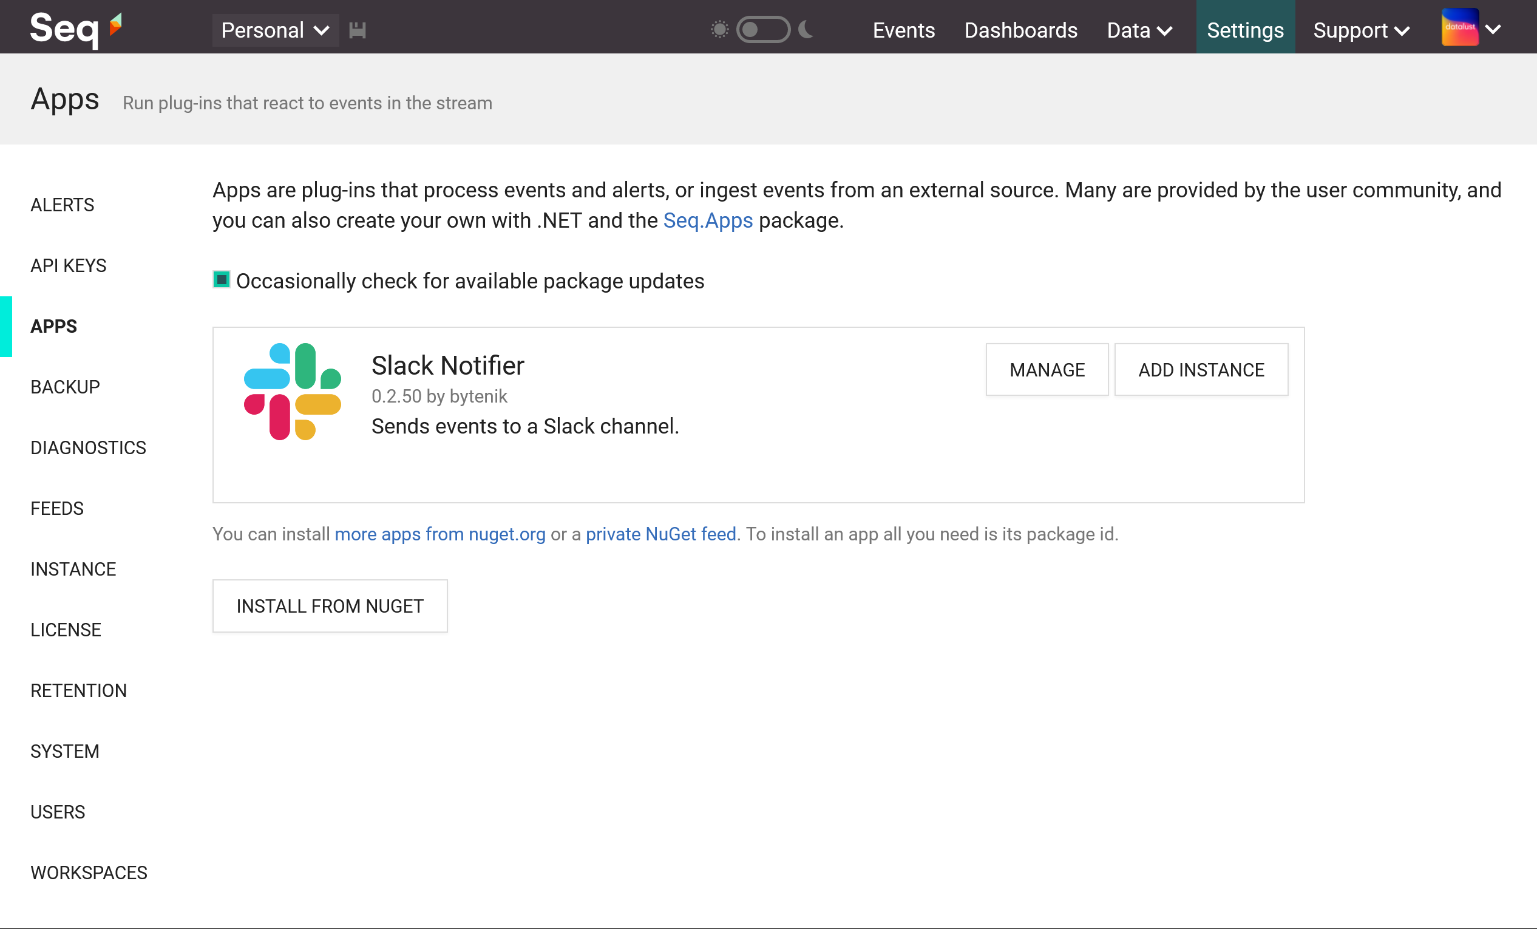Select the API Keys settings section
Image resolution: width=1537 pixels, height=929 pixels.
[x=69, y=266]
